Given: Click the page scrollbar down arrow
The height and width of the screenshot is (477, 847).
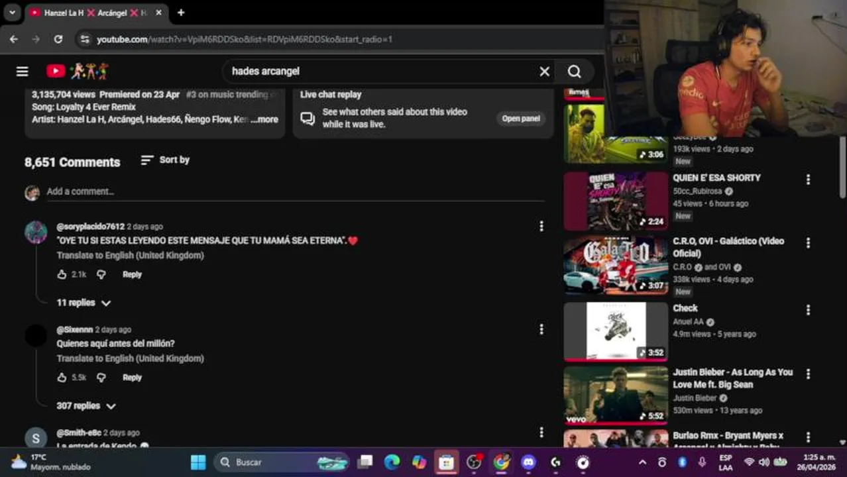Looking at the screenshot, I should point(842,443).
